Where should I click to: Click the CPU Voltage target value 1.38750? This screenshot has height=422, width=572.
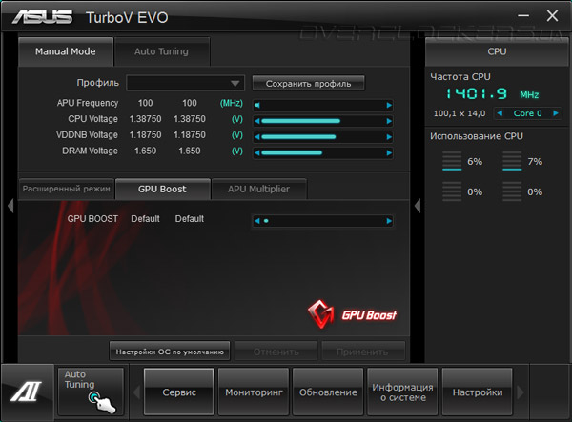tap(190, 119)
